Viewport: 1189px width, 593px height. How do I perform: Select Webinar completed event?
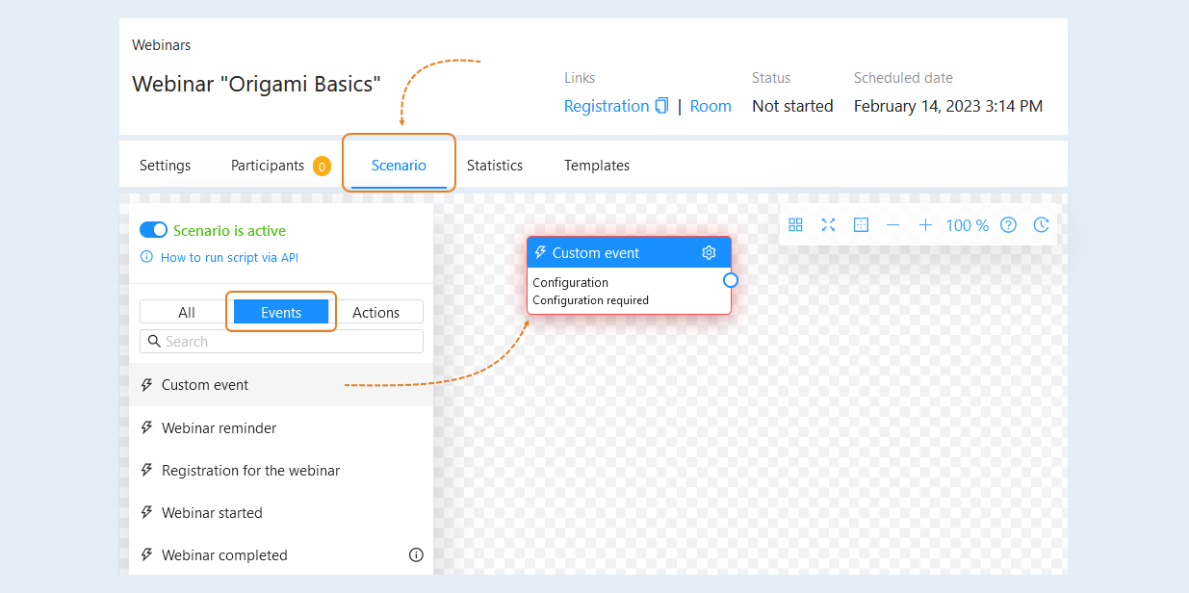pyautogui.click(x=281, y=554)
